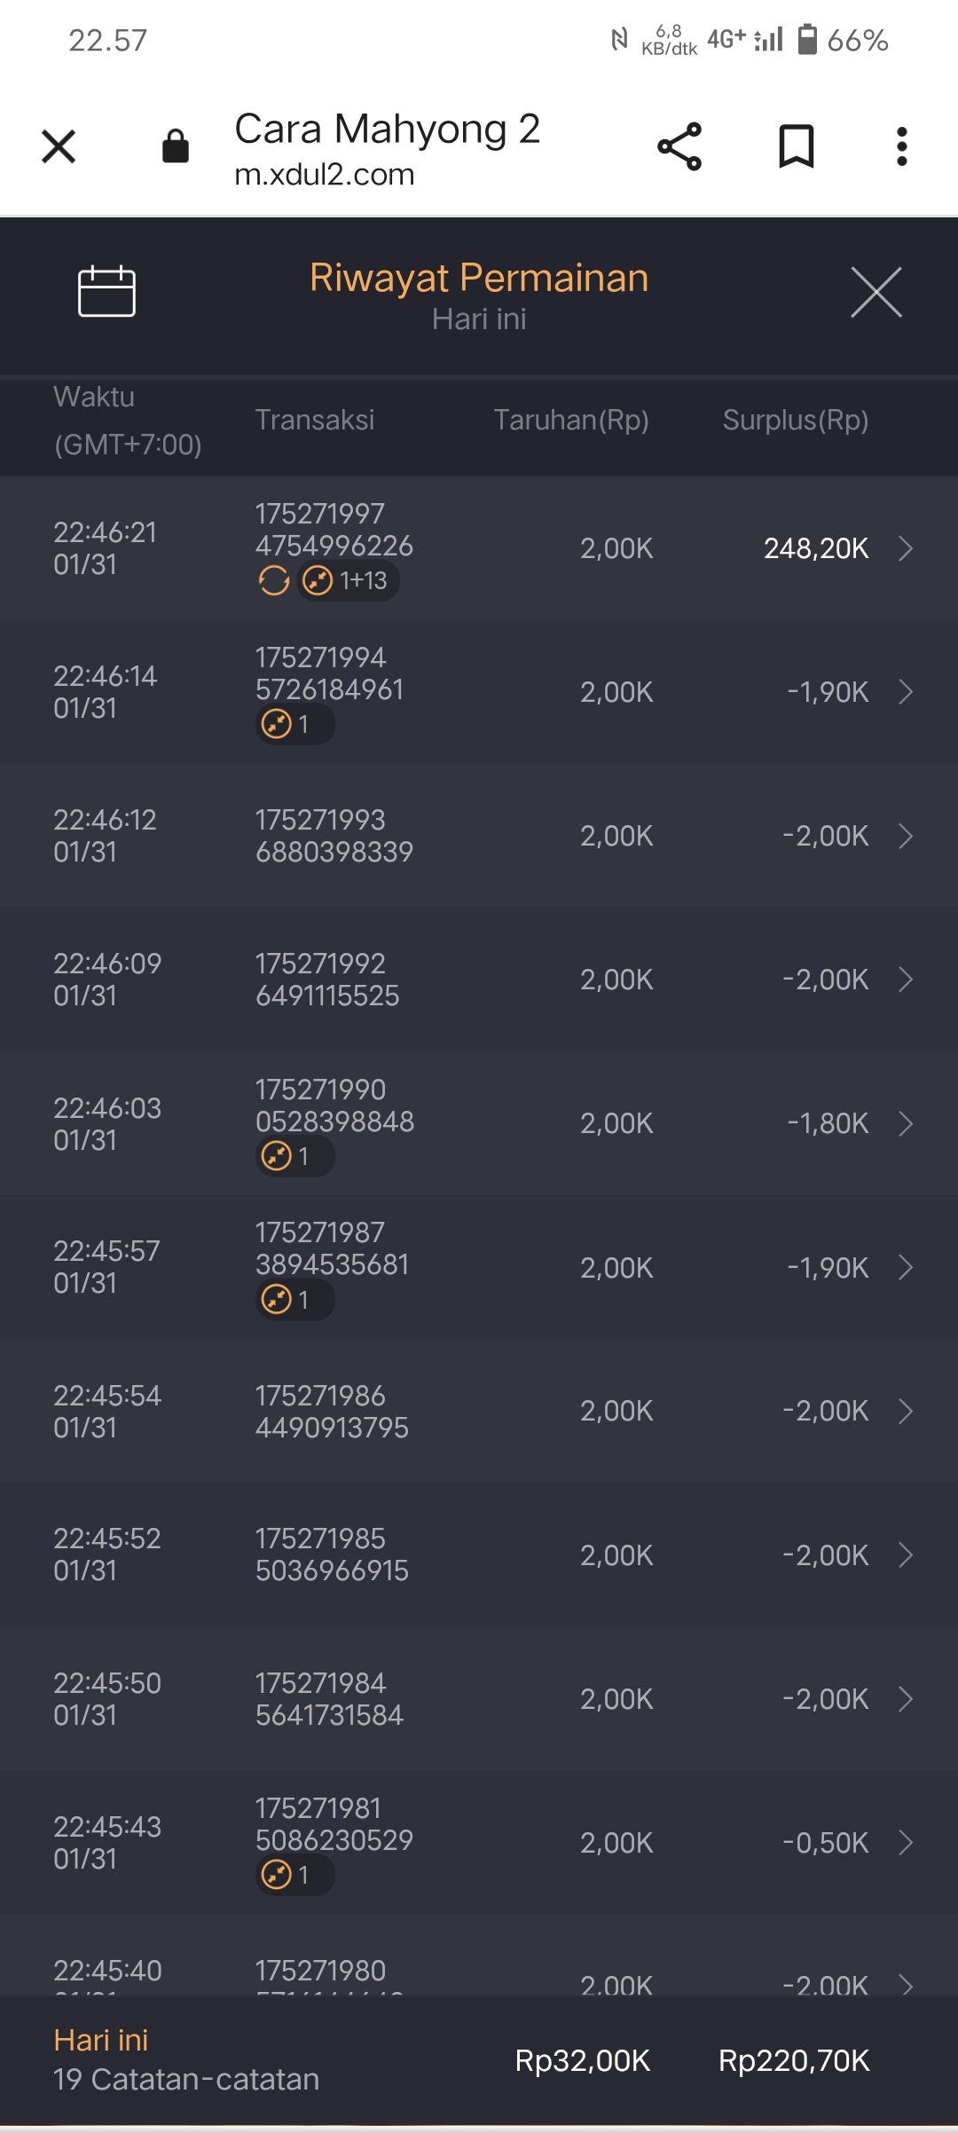The height and width of the screenshot is (2133, 958).
Task: Tap the lock icon for site info
Action: pyautogui.click(x=176, y=146)
